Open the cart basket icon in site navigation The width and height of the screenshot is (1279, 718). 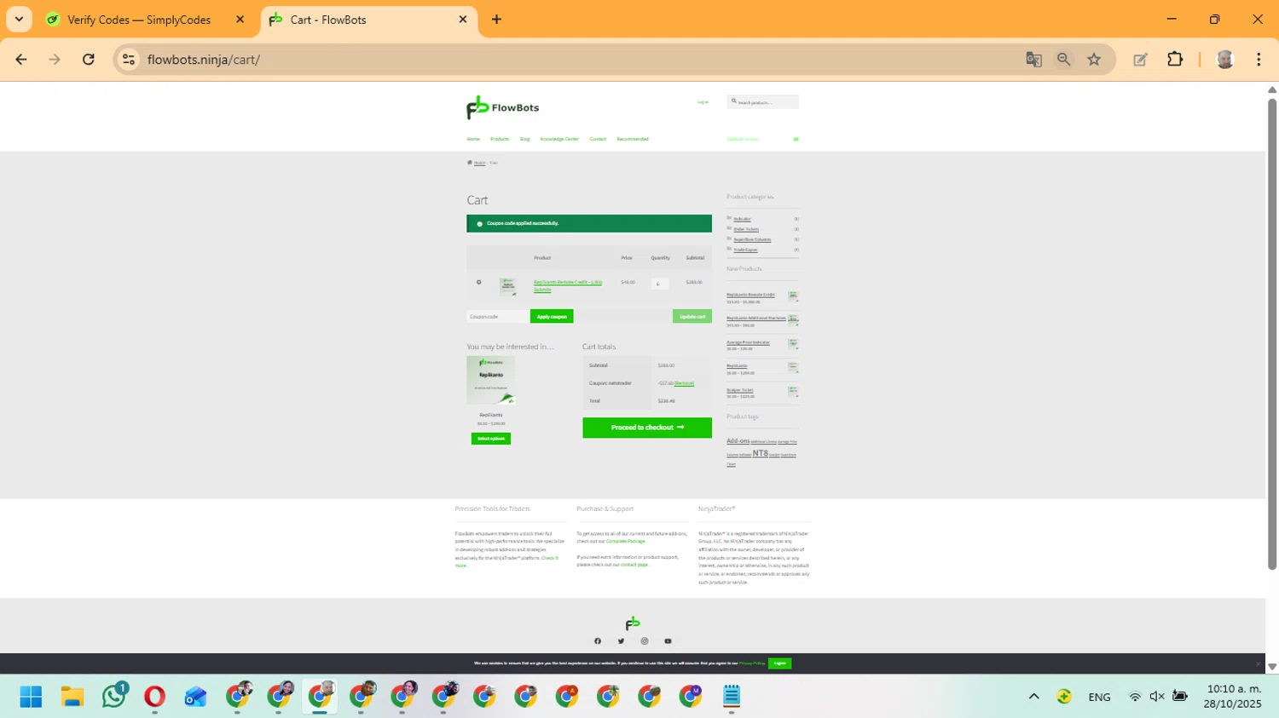coord(796,139)
